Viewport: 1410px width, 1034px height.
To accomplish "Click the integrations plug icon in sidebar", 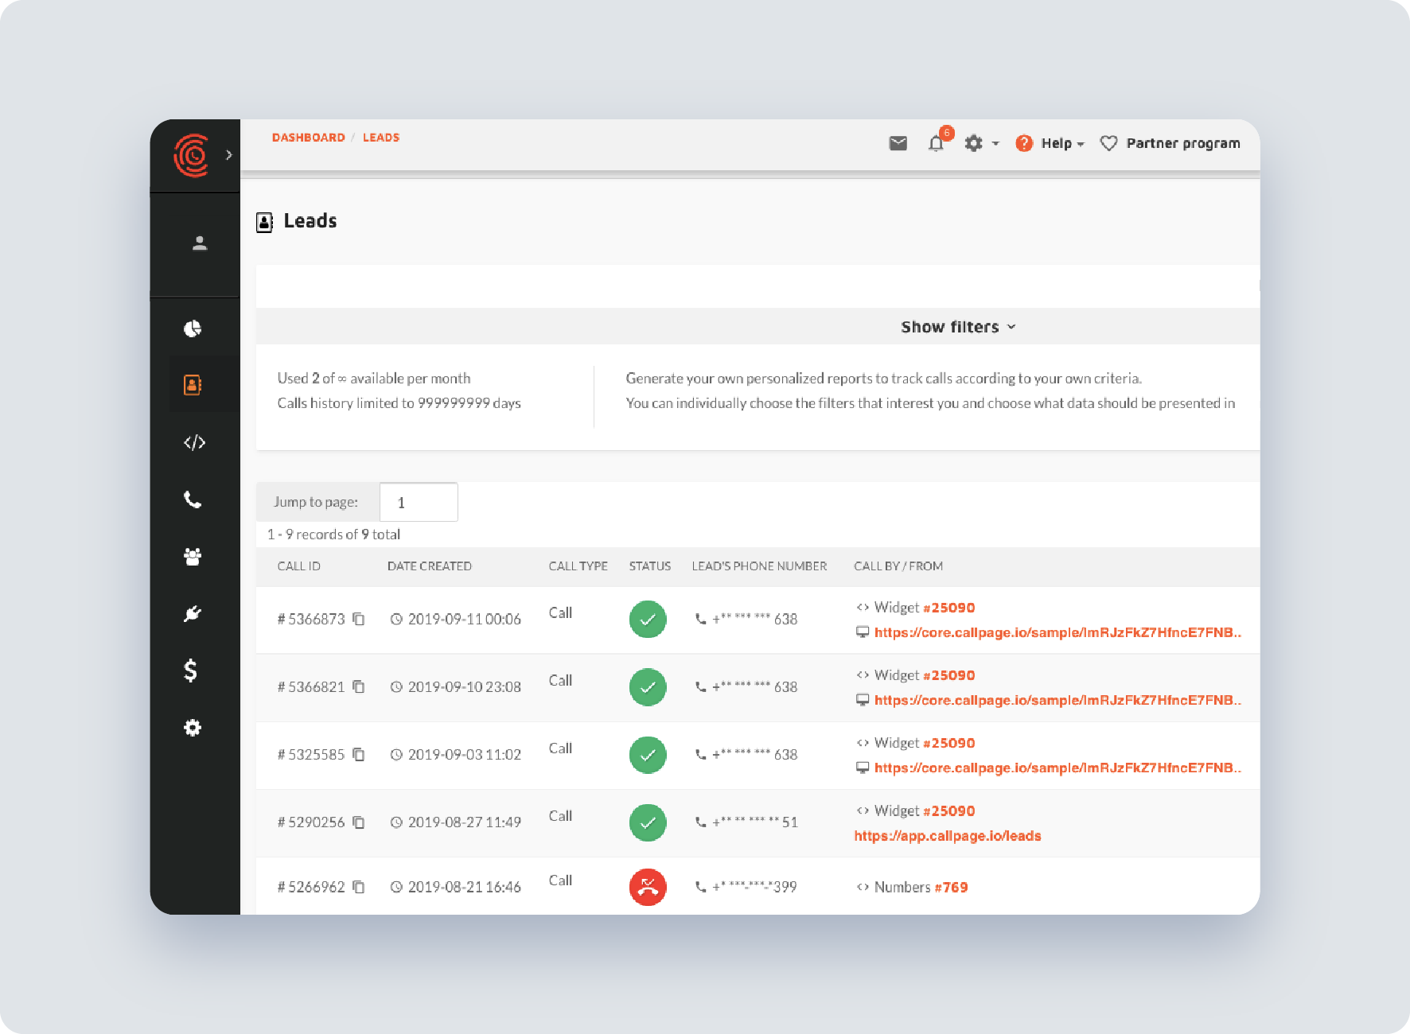I will [193, 613].
